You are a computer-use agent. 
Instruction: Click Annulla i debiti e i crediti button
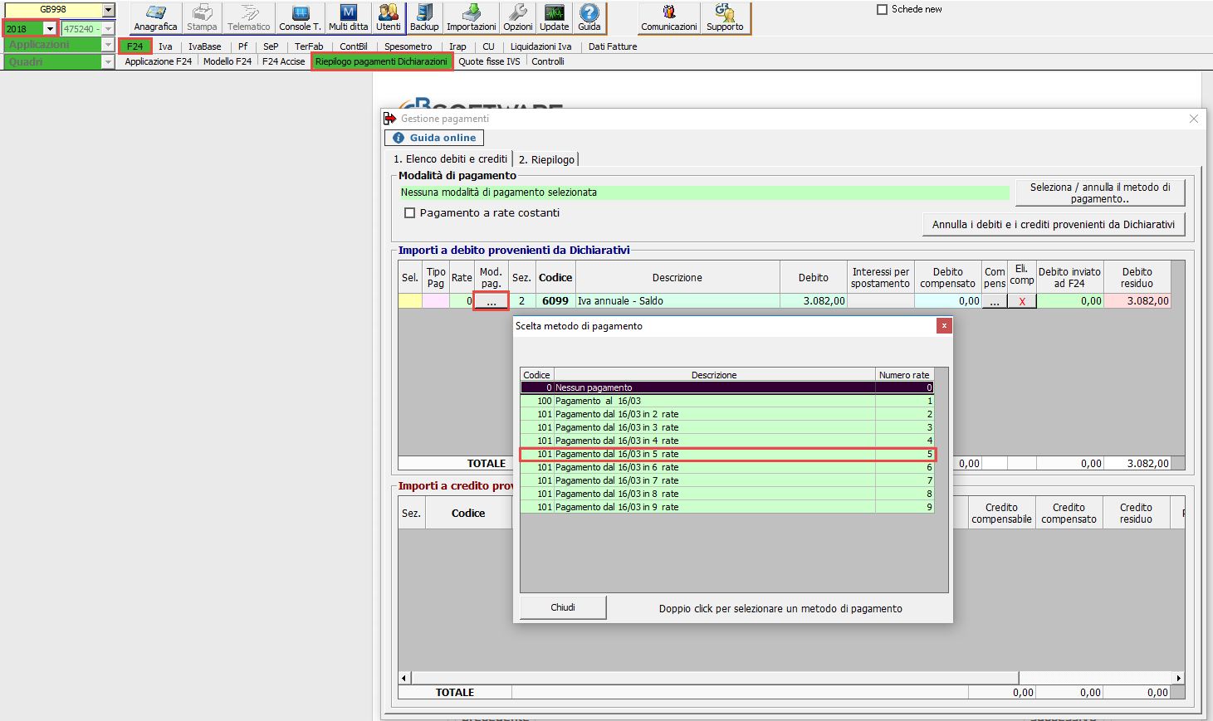[1054, 225]
